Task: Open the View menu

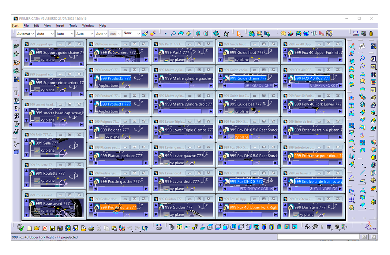Action: click(47, 26)
